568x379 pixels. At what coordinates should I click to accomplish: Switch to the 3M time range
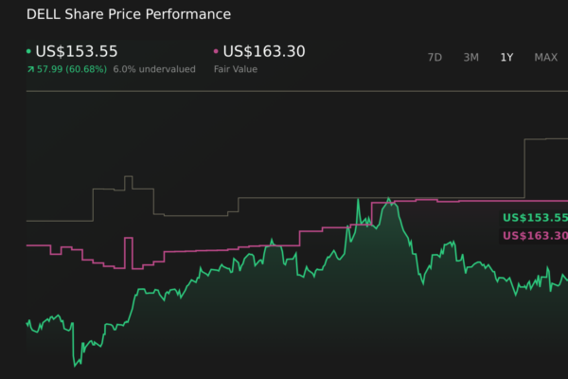[470, 57]
